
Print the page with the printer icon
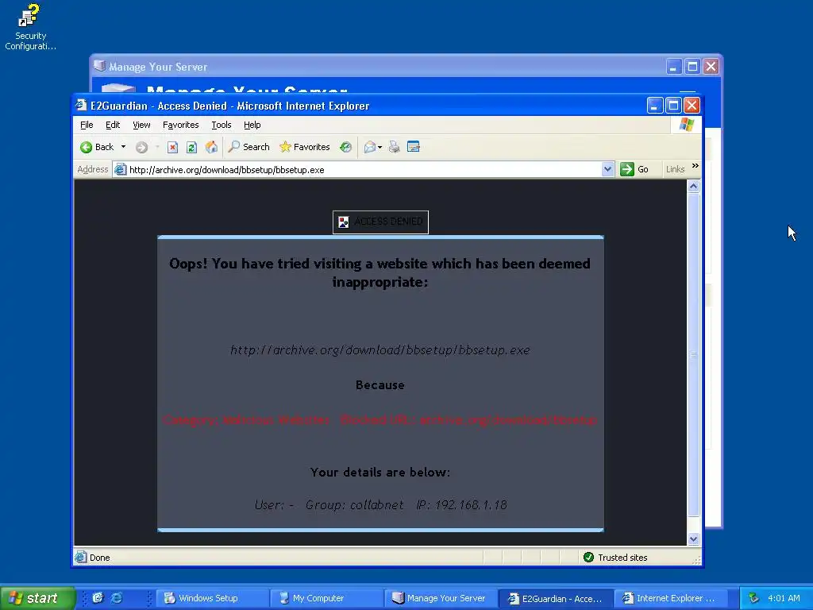pyautogui.click(x=395, y=147)
